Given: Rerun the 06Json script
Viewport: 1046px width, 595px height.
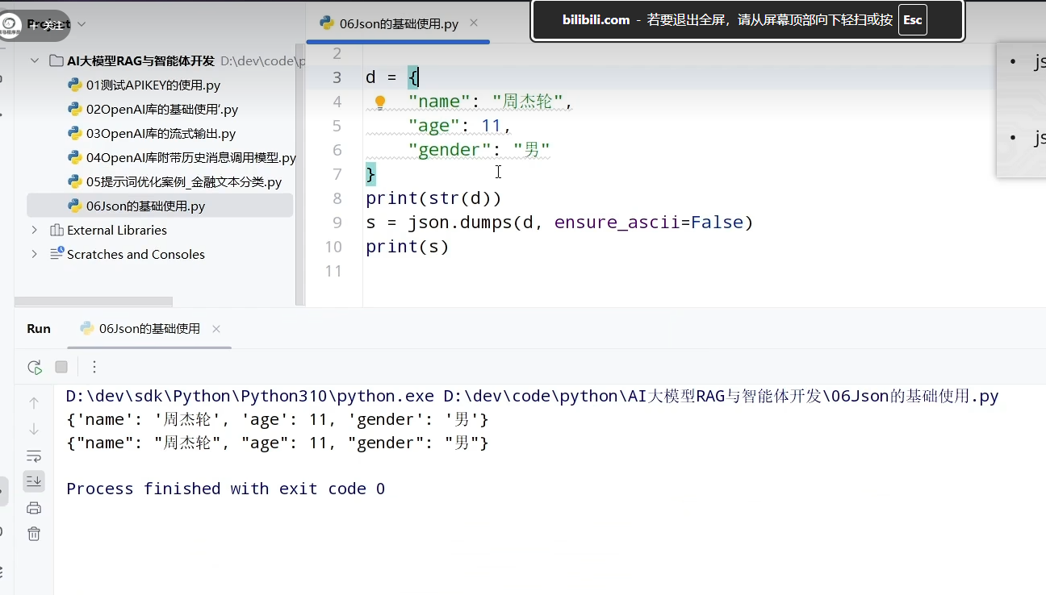Looking at the screenshot, I should point(35,367).
